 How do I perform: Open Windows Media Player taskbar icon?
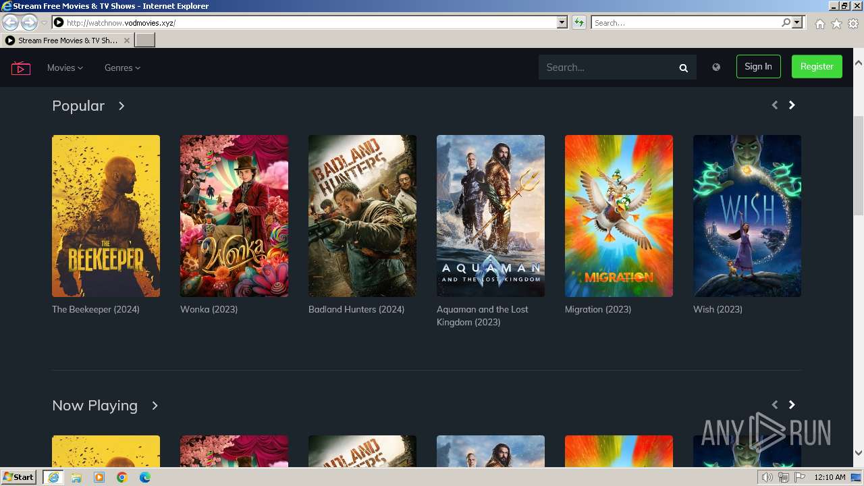(99, 477)
